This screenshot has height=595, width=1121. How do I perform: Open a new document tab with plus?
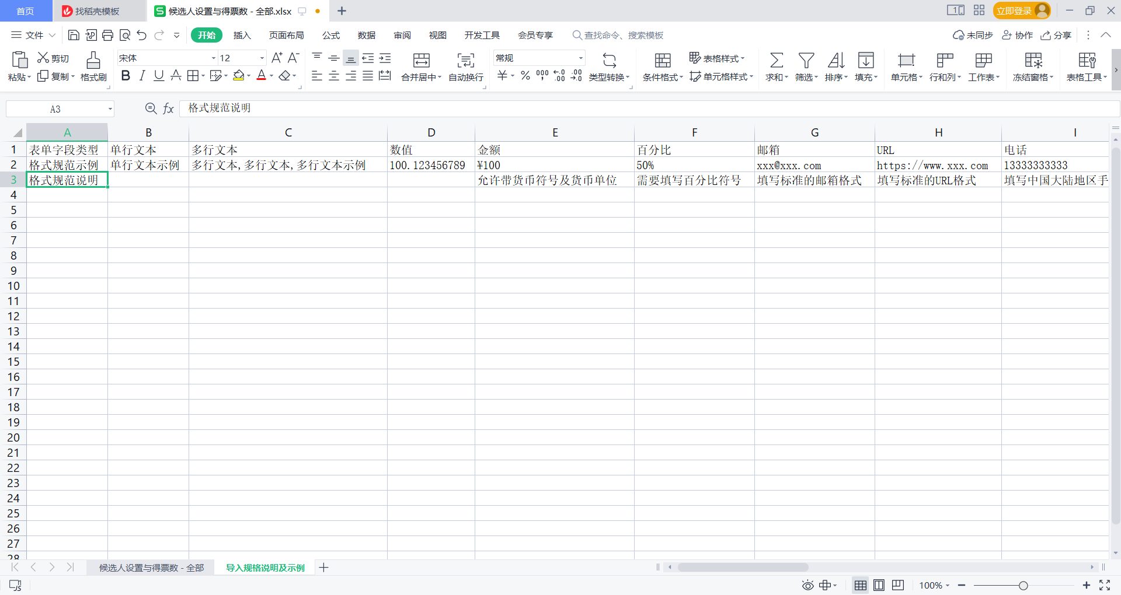(342, 11)
